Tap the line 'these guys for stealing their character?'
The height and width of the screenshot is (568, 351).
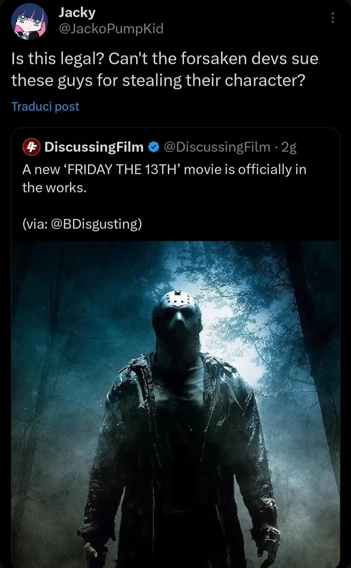coord(158,81)
